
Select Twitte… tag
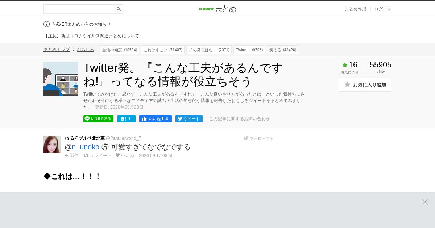click(249, 50)
